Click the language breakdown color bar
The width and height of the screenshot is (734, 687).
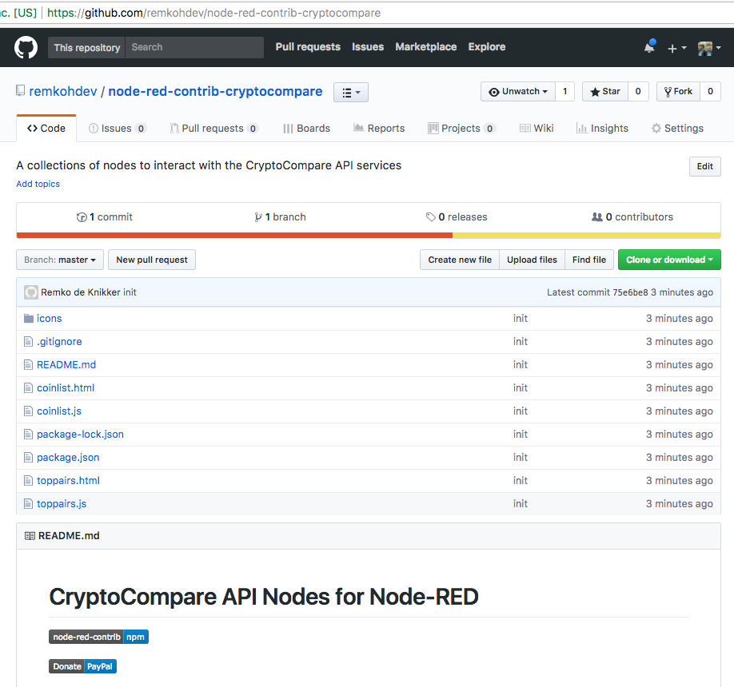(369, 235)
